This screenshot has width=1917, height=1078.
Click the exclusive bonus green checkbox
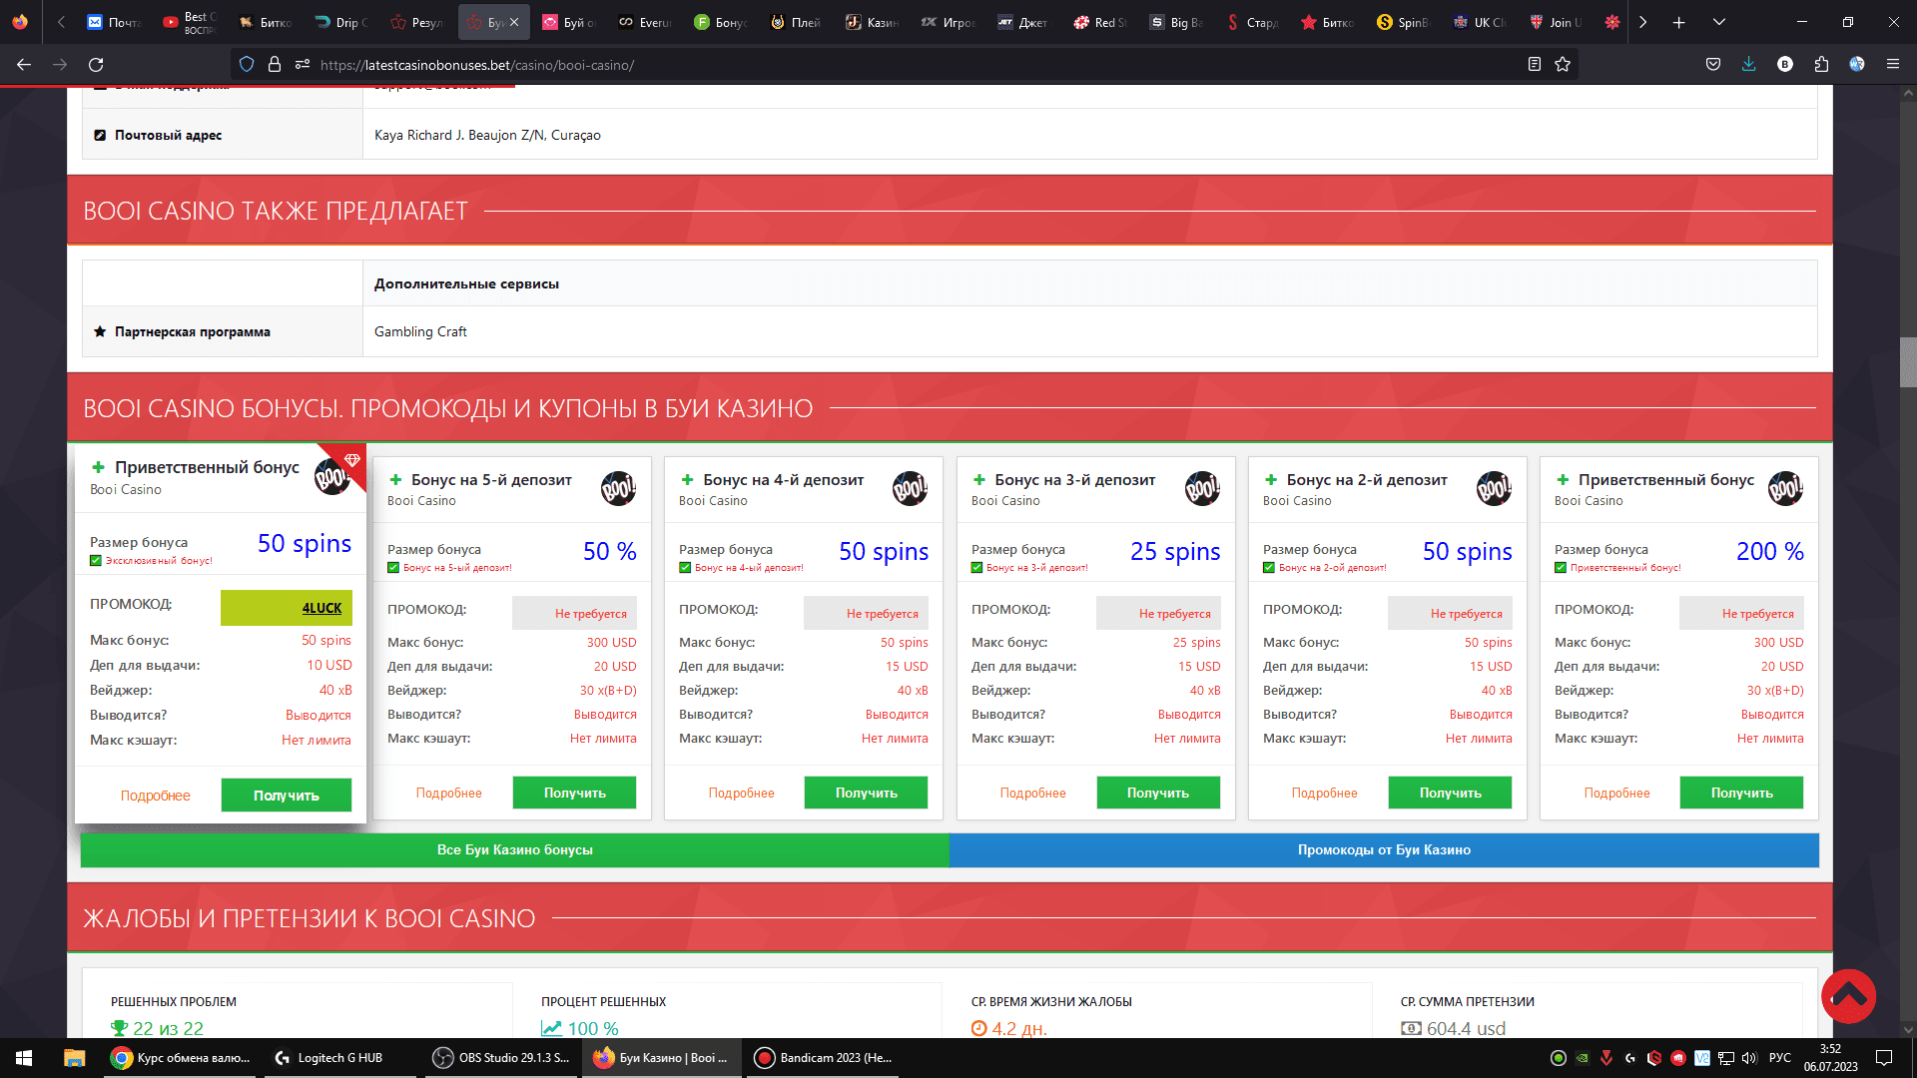(96, 561)
